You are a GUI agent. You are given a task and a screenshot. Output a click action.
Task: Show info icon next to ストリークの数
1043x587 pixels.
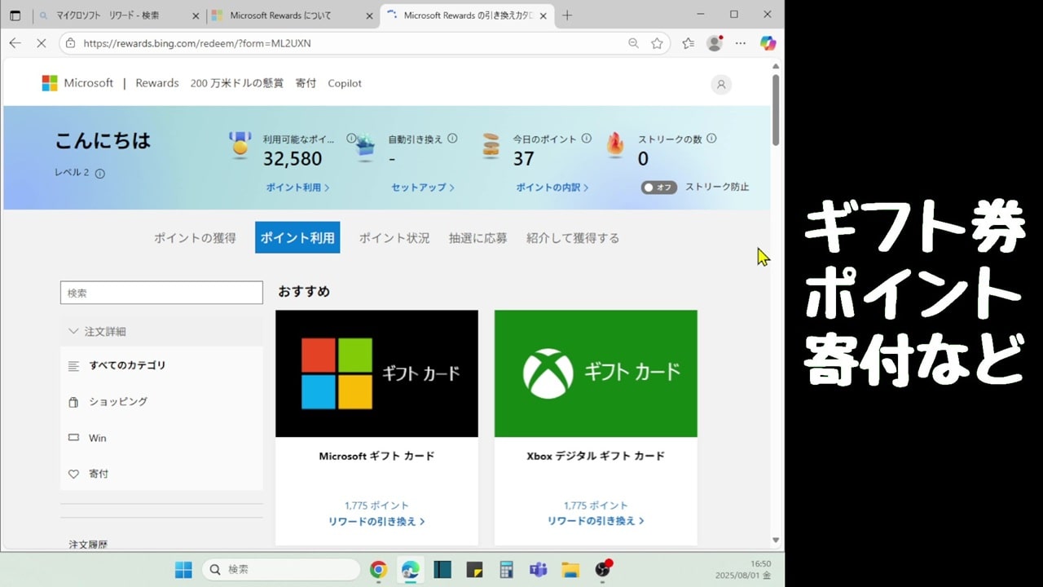pos(711,139)
